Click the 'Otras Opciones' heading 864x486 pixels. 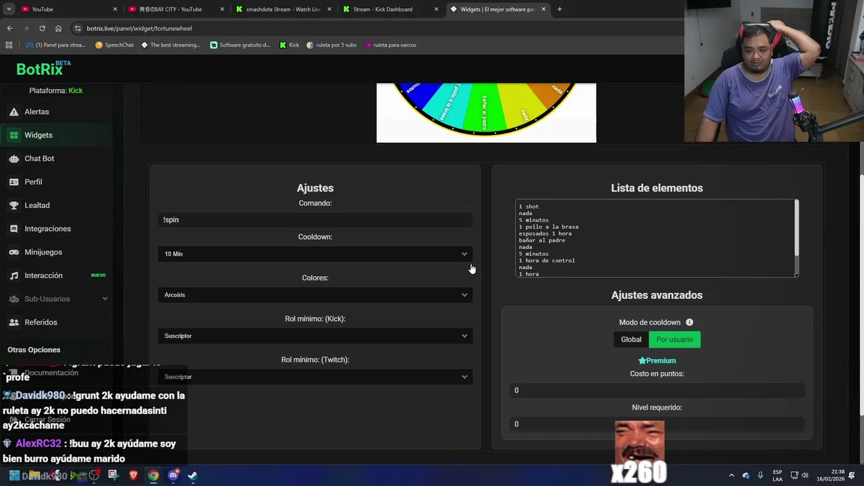tap(34, 350)
